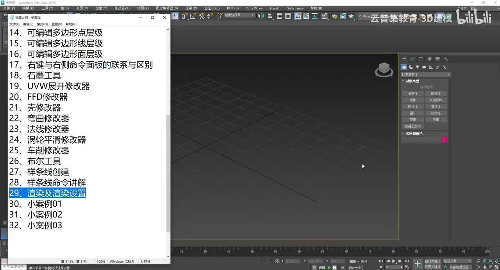Image resolution: width=500 pixels, height=270 pixels.
Task: Toggle Auto Key mode
Action: tap(433, 261)
